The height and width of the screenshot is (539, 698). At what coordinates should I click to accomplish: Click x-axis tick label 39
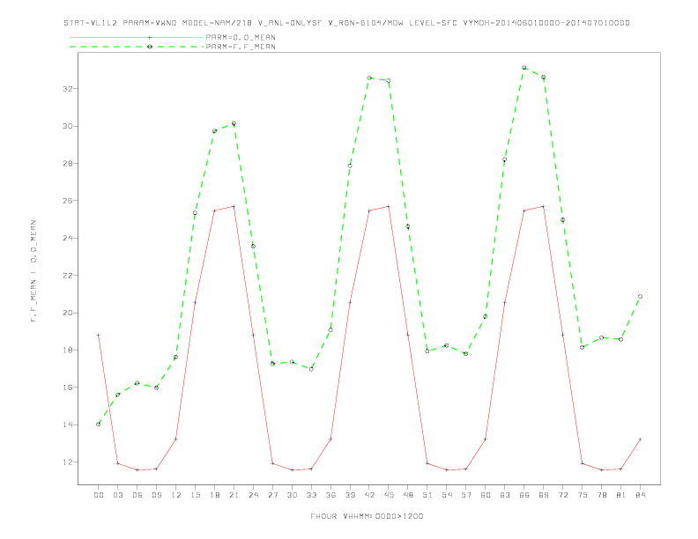click(x=350, y=495)
